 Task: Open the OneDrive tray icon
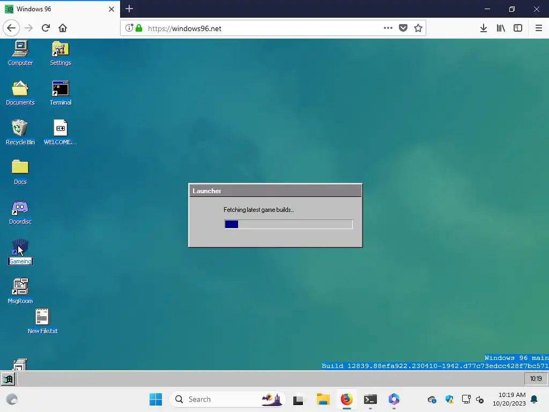tap(432, 399)
